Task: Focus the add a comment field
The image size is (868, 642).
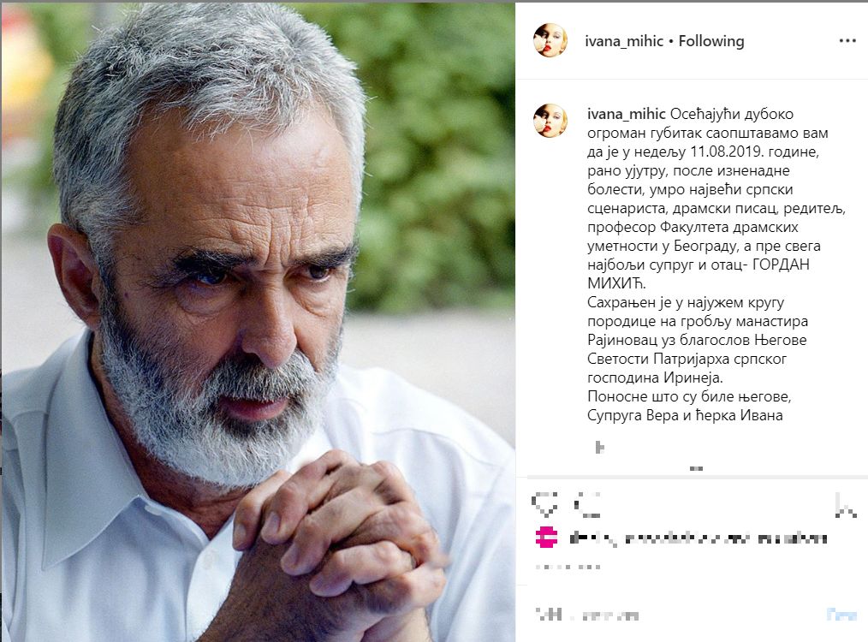Action: point(675,615)
